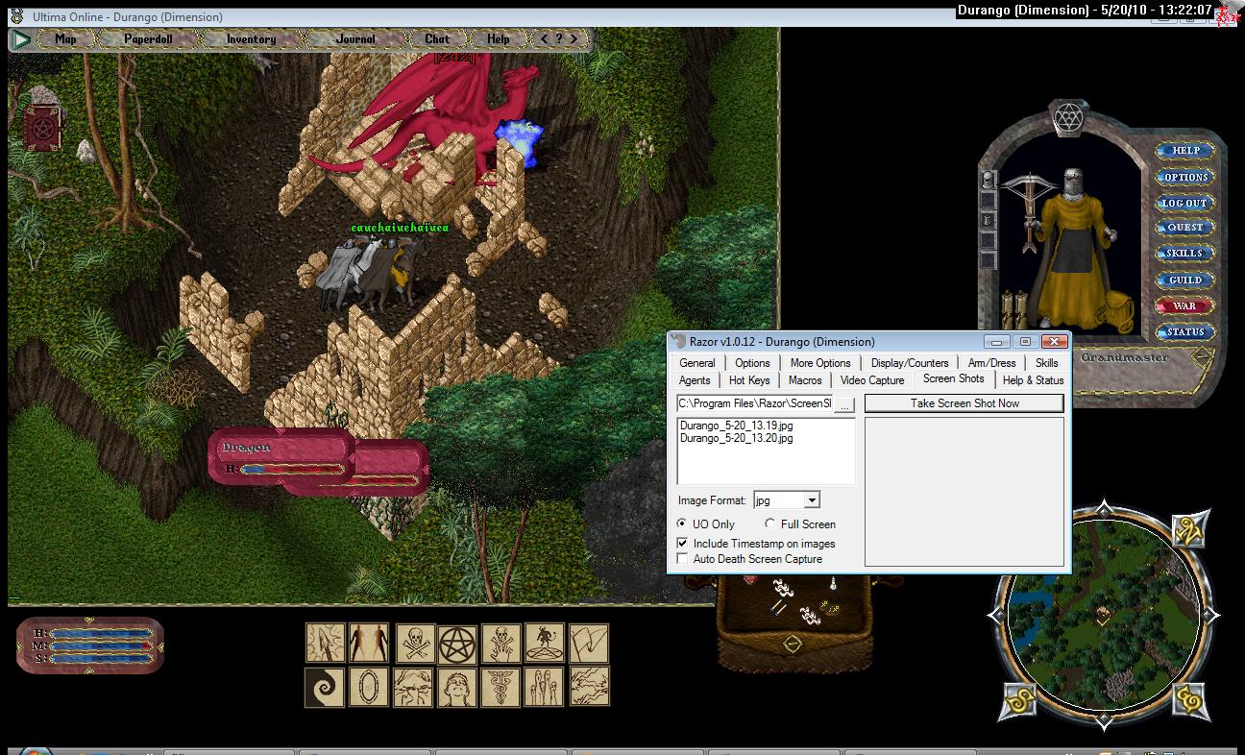
Task: Cast the dark spiral spell icon
Action: tap(325, 687)
